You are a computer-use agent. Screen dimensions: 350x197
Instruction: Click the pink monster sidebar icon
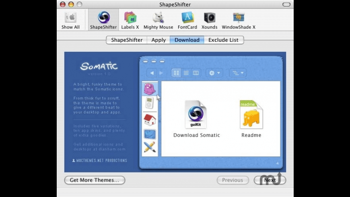(150, 89)
